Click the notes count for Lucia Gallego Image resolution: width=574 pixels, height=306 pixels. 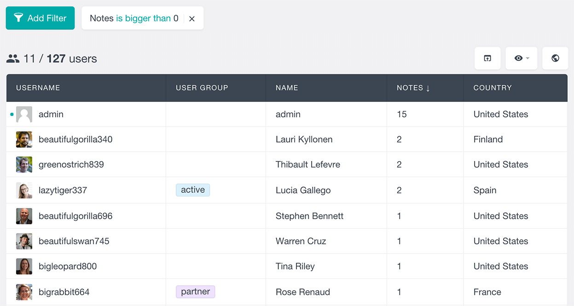coord(399,190)
